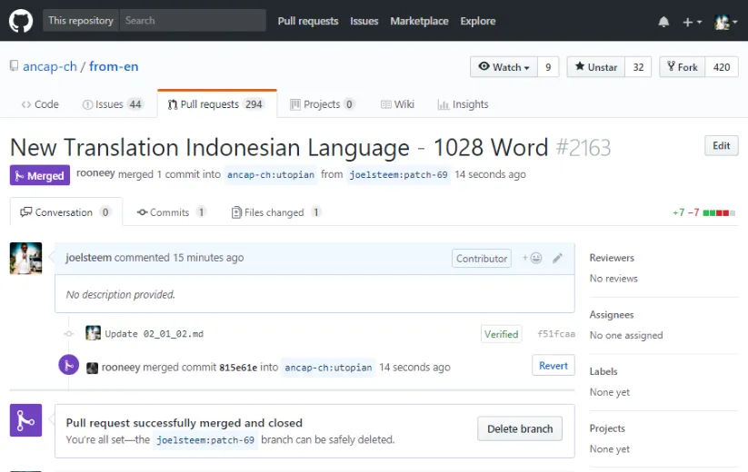748x472 pixels.
Task: Click the Verified signature badge
Action: click(501, 334)
